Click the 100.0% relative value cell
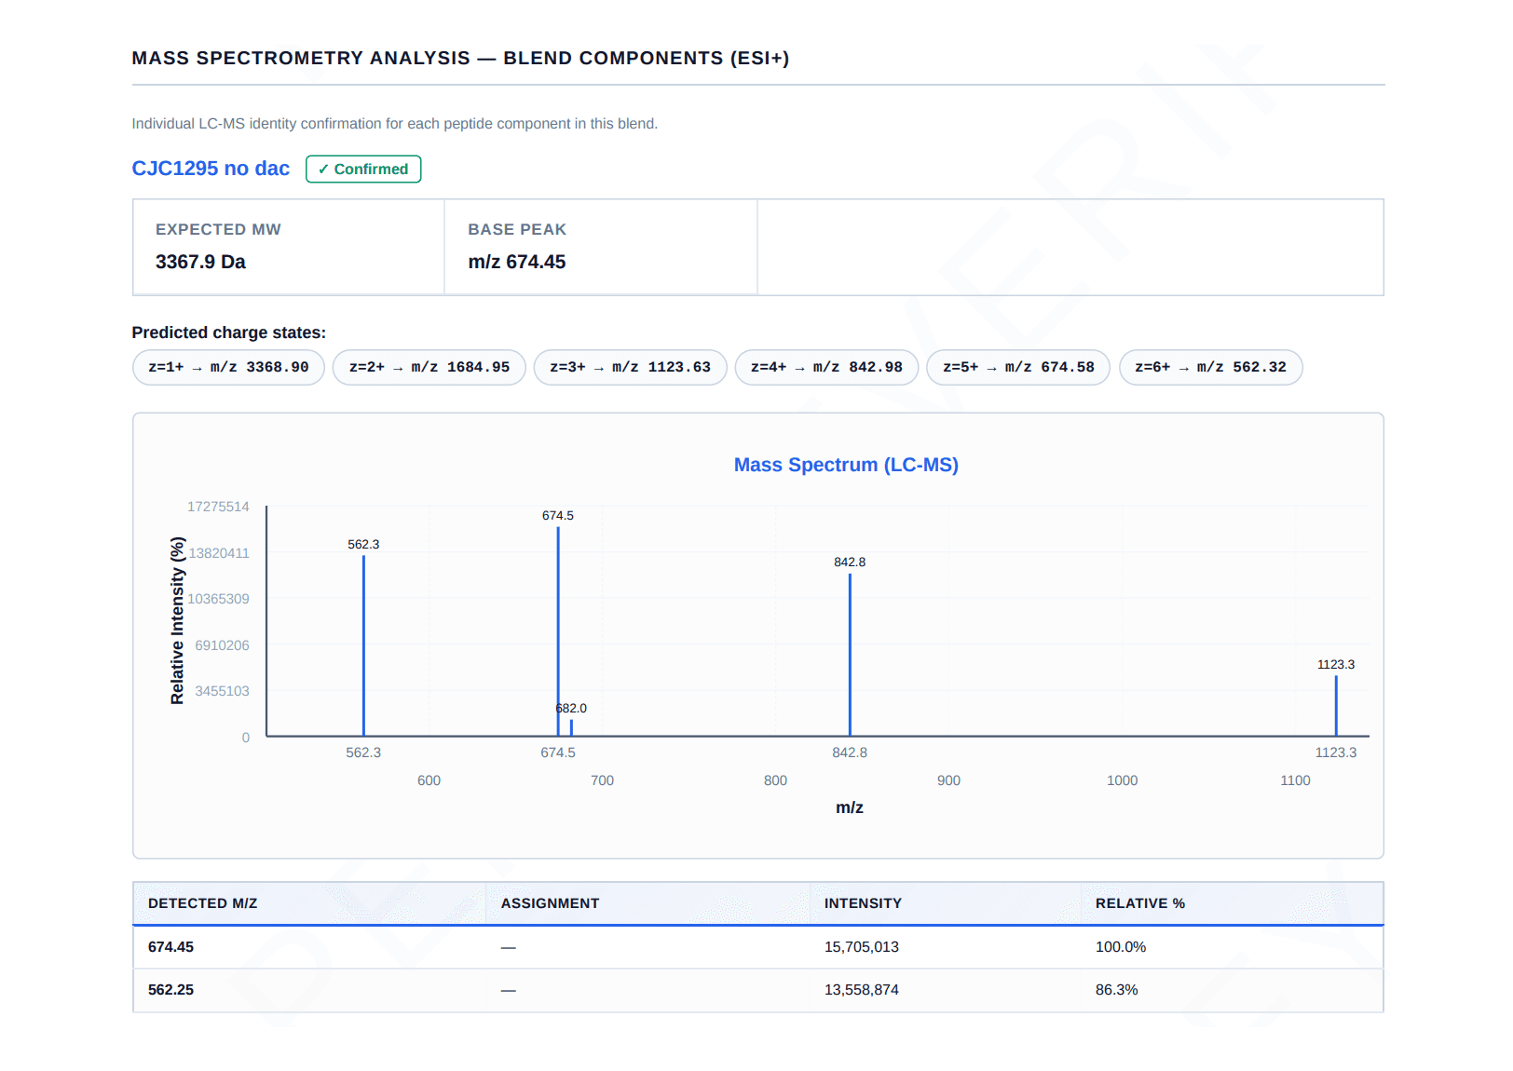1513x1071 pixels. point(1121,947)
